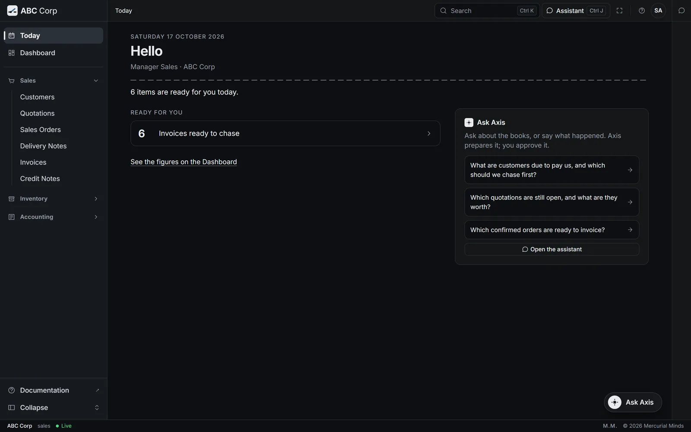Open Quotations in the sidebar
Screen dimensions: 691x432
37,113
